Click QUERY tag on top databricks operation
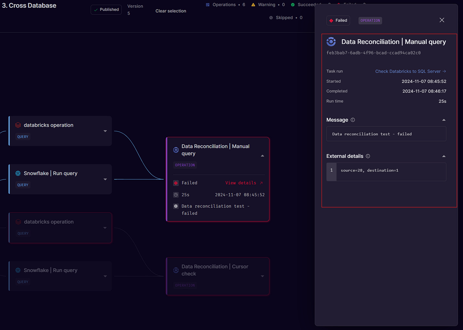Viewport: 463px width, 330px height. click(23, 137)
